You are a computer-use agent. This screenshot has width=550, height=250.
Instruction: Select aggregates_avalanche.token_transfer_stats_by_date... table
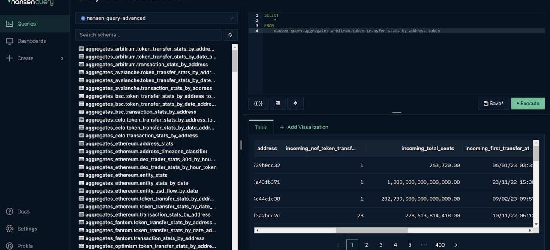tap(147, 80)
